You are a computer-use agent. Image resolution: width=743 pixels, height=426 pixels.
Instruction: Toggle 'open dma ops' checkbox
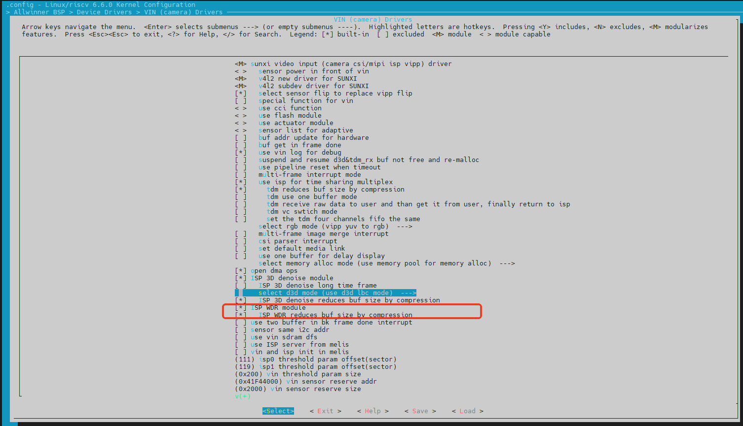click(x=274, y=270)
